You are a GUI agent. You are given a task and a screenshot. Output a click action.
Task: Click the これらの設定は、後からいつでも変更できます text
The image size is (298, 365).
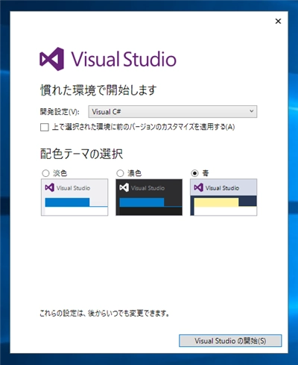coord(105,313)
